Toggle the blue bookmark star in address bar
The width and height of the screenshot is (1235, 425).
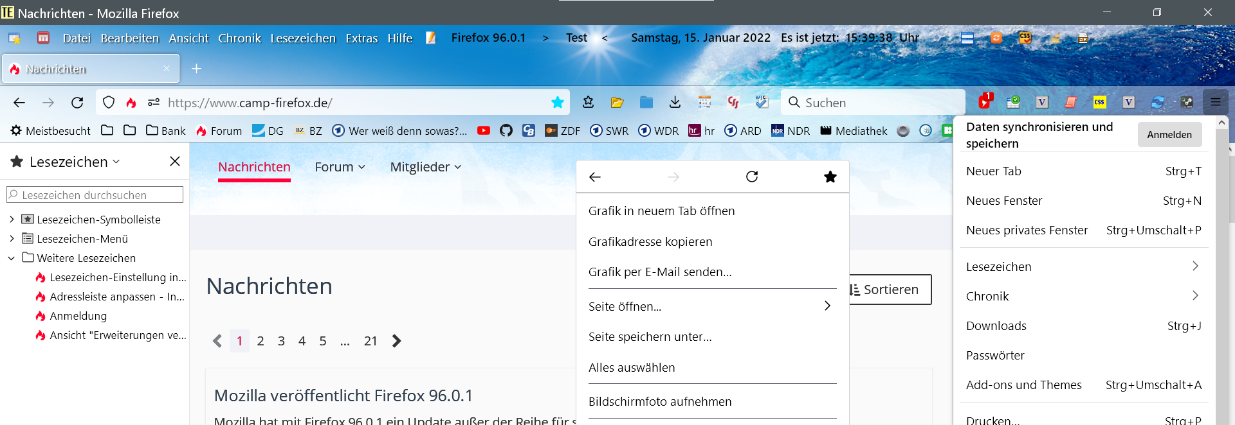coord(557,103)
